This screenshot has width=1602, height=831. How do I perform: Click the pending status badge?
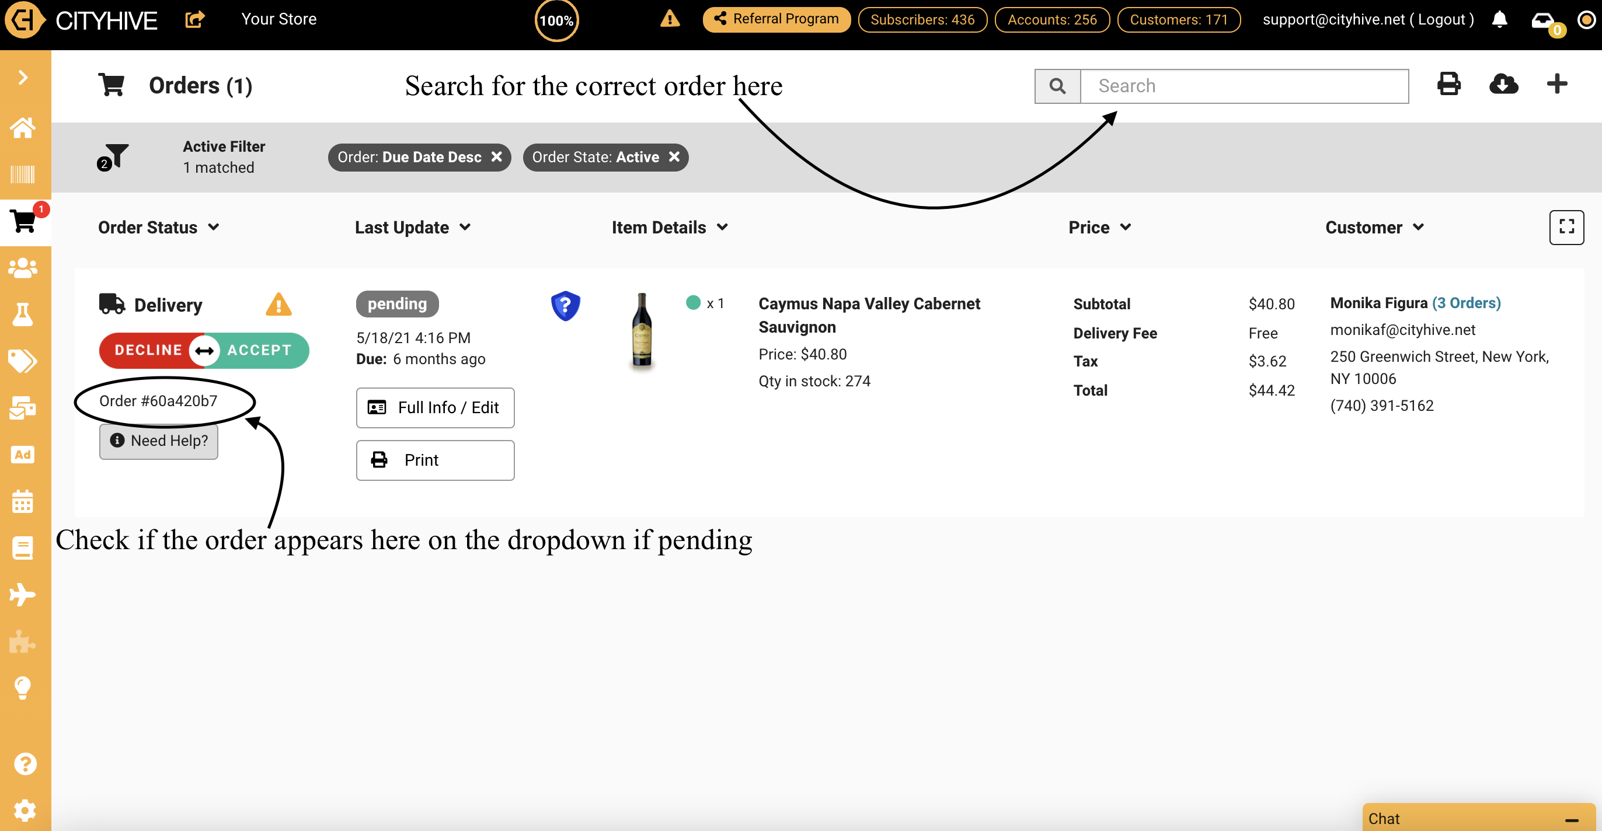point(398,304)
